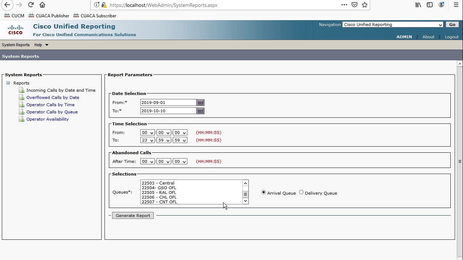463x260 pixels.
Task: Click the report icon beside Operator Calls by Time
Action: point(22,105)
